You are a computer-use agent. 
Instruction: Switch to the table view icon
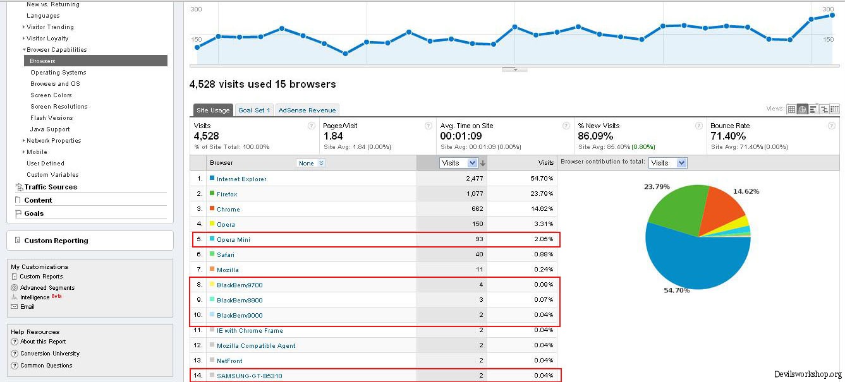[x=791, y=109]
